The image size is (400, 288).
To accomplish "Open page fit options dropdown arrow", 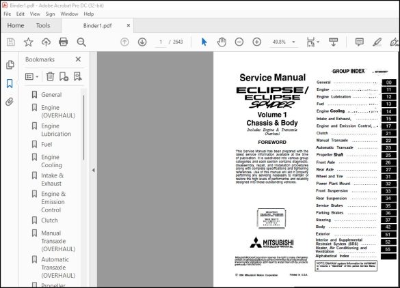I will 318,42.
